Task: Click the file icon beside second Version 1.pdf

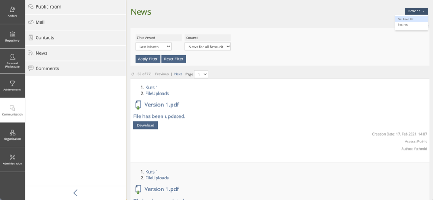Action: 138,189
